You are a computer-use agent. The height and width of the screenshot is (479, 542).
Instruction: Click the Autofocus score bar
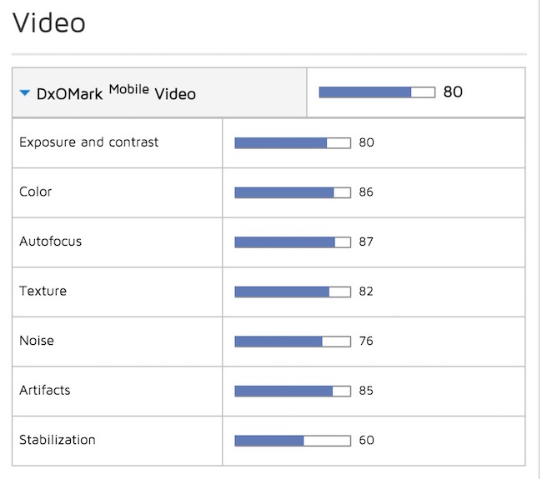(293, 242)
